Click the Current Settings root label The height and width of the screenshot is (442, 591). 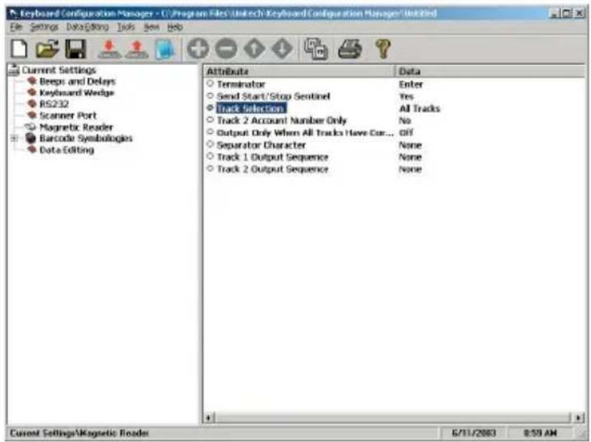59,70
